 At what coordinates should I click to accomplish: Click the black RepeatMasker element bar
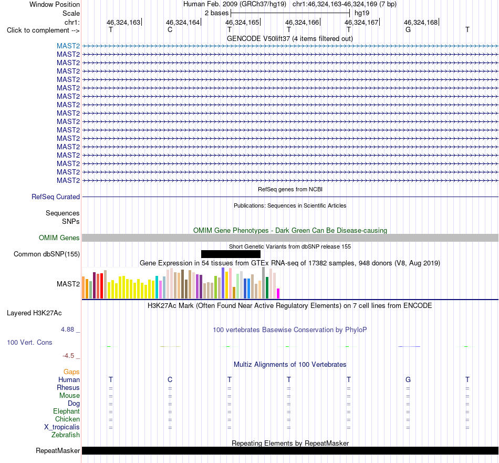click(290, 450)
